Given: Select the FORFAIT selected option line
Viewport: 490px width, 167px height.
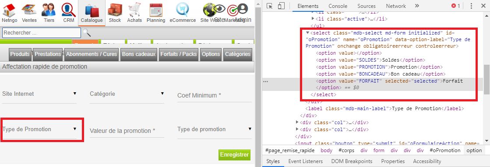Looking at the screenshot, I should point(389,84).
